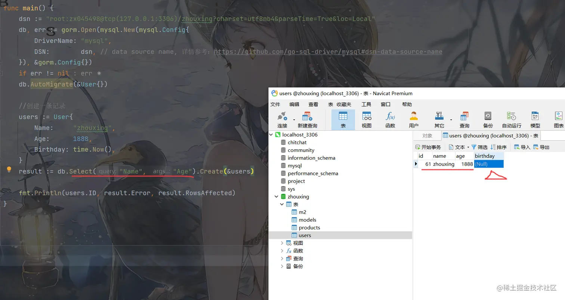Click the 模型 (Model) toolbar icon
This screenshot has height=300, width=565.
point(535,120)
